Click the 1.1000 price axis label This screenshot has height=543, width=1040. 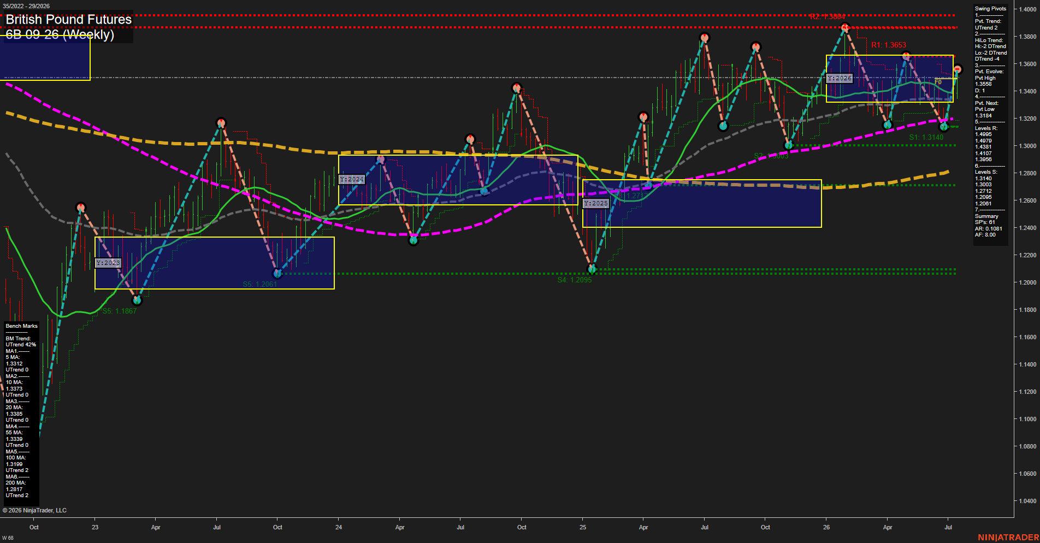1027,419
